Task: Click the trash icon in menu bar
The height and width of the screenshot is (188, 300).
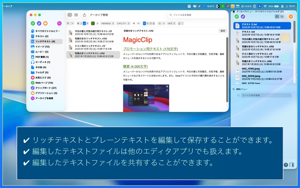Action: click(255, 6)
